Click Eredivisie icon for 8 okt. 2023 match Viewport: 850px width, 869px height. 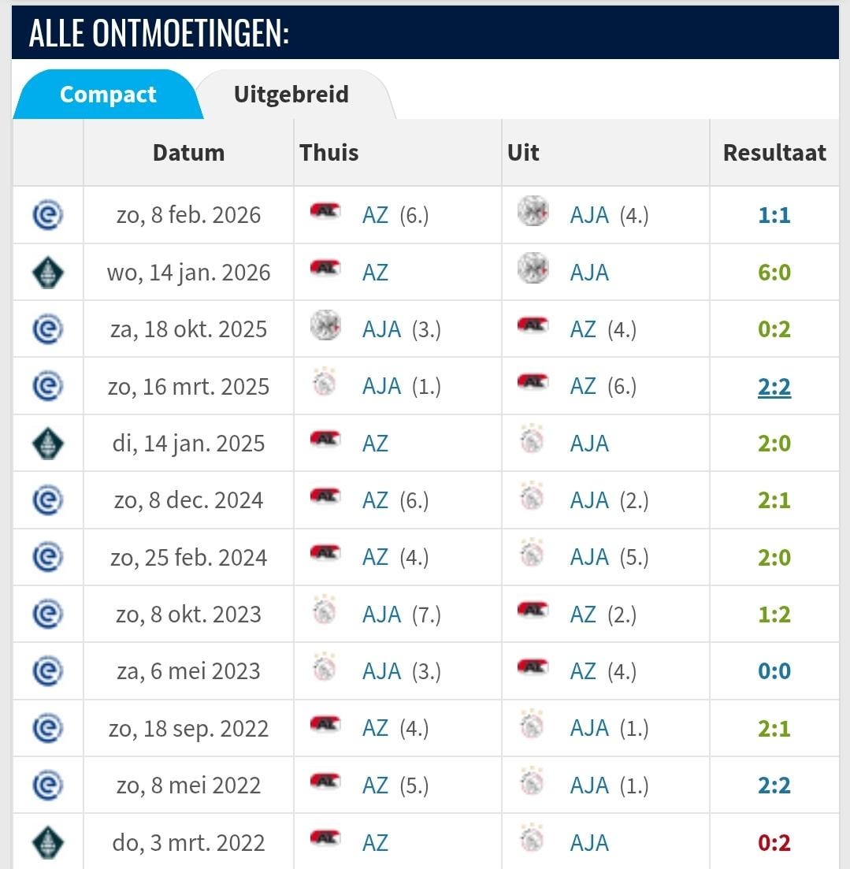pos(48,615)
